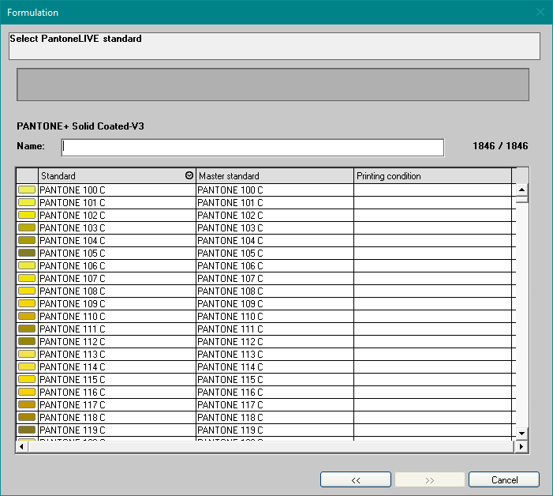Choose PANTONE 107 C in Standard column

(x=117, y=279)
